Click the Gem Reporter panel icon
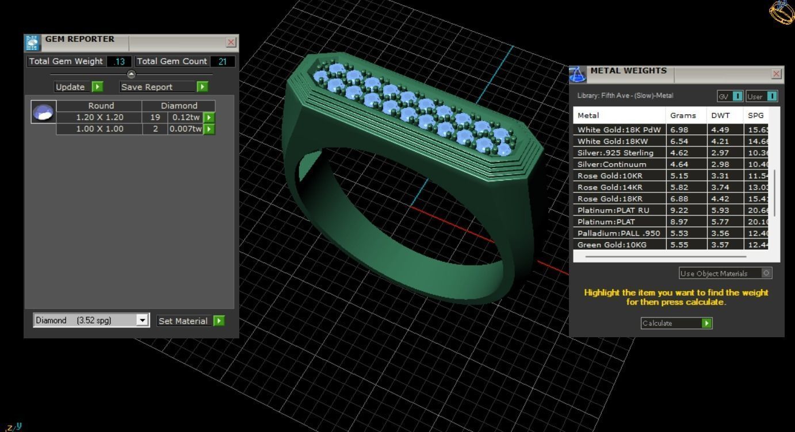Screen dimensions: 795x432 pyautogui.click(x=32, y=43)
